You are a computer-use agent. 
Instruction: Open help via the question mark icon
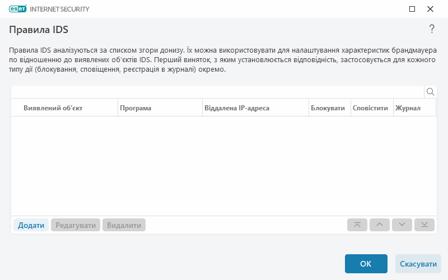pos(432,29)
